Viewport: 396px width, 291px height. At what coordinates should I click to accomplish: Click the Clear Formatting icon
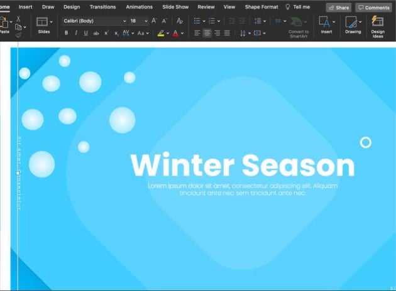[x=180, y=21]
